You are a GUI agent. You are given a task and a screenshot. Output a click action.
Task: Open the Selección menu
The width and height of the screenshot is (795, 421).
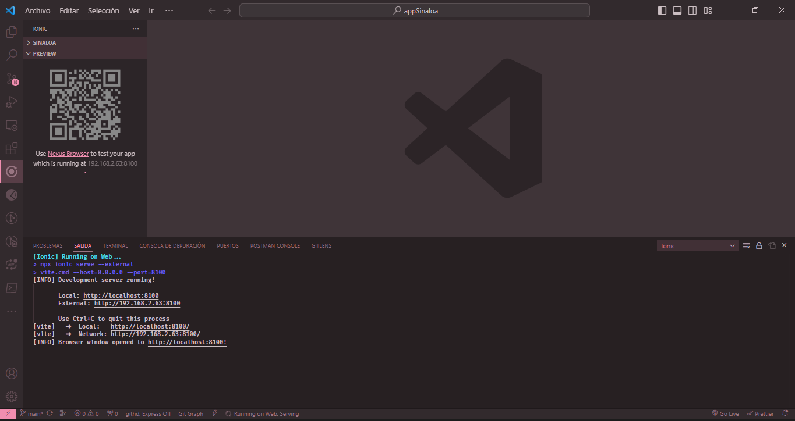tap(104, 10)
